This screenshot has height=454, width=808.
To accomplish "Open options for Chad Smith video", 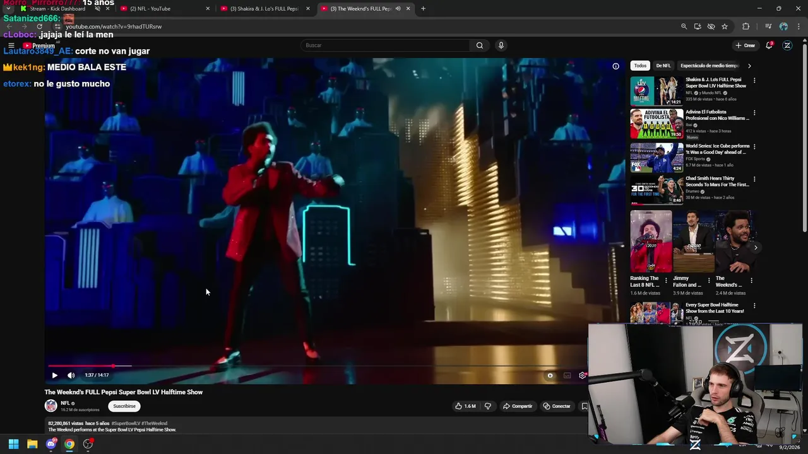I will coord(754,179).
